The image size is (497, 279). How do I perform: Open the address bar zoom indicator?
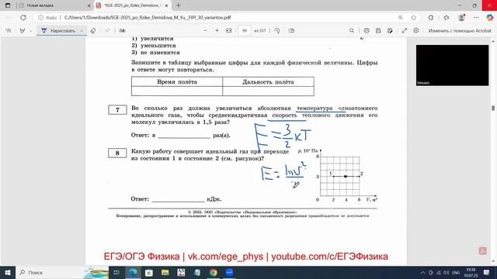click(401, 18)
